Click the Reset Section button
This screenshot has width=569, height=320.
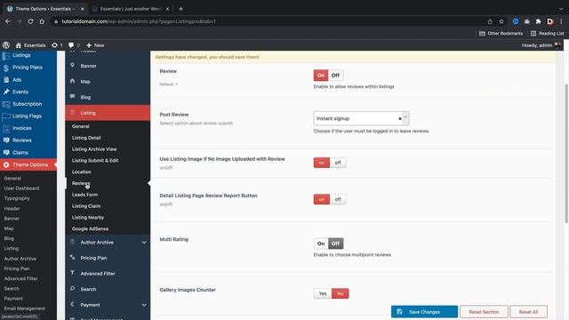tap(484, 312)
